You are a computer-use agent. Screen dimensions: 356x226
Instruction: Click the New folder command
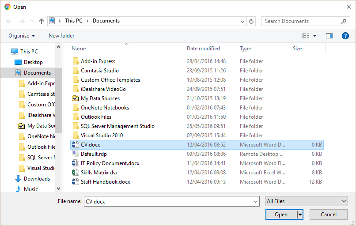[x=61, y=36]
